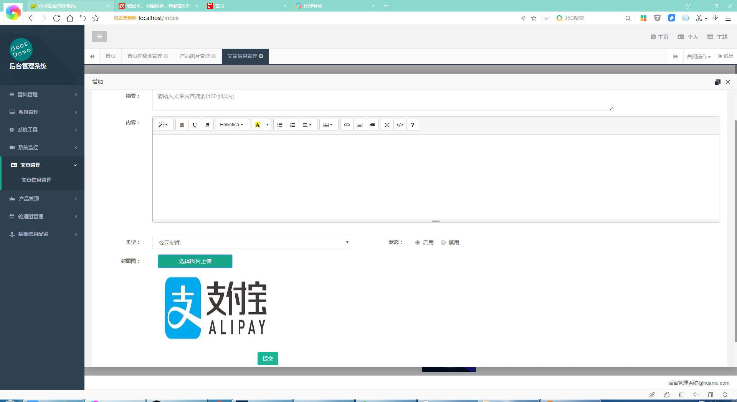Viewport: 737px width, 402px height.
Task: Switch to browser tab 代理会员
Action: (335, 6)
